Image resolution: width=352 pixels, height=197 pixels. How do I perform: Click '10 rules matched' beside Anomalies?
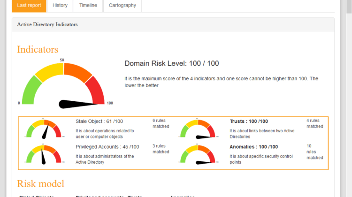tap(315, 152)
